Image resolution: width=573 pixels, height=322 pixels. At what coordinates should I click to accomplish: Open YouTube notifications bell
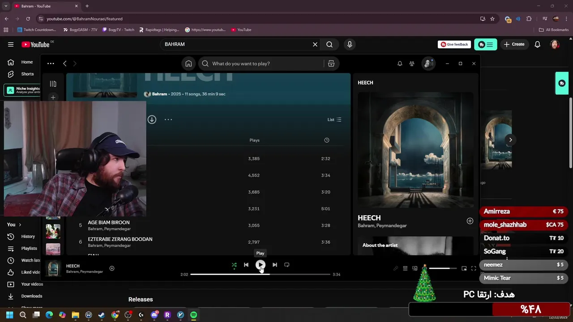(x=538, y=44)
